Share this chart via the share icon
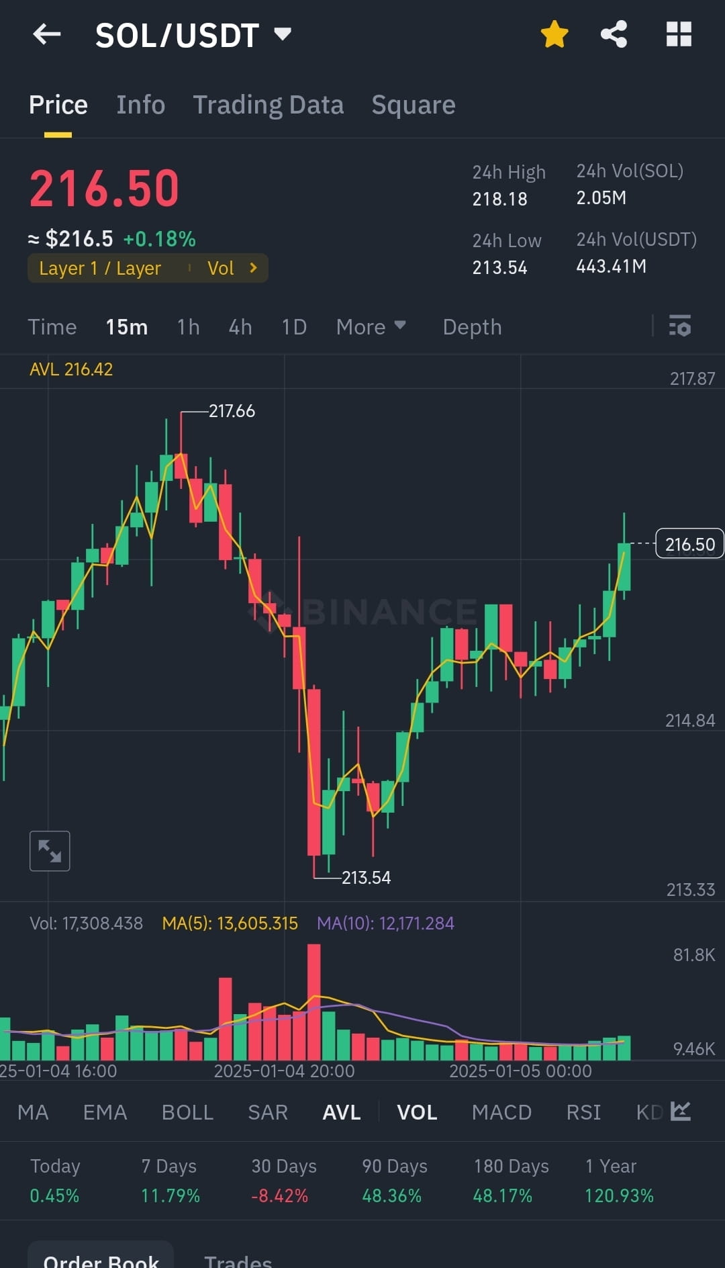 (613, 34)
